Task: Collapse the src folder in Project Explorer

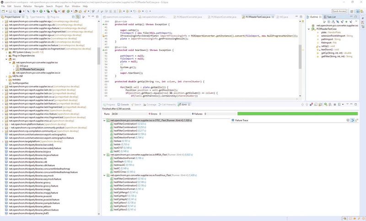Action: coord(6,59)
